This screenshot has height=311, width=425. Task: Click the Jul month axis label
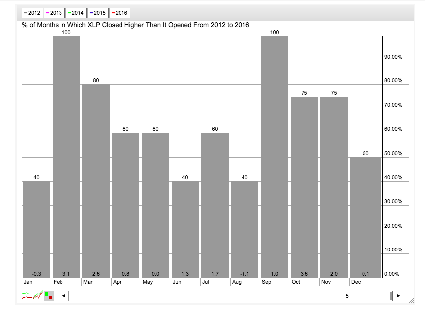pos(206,282)
